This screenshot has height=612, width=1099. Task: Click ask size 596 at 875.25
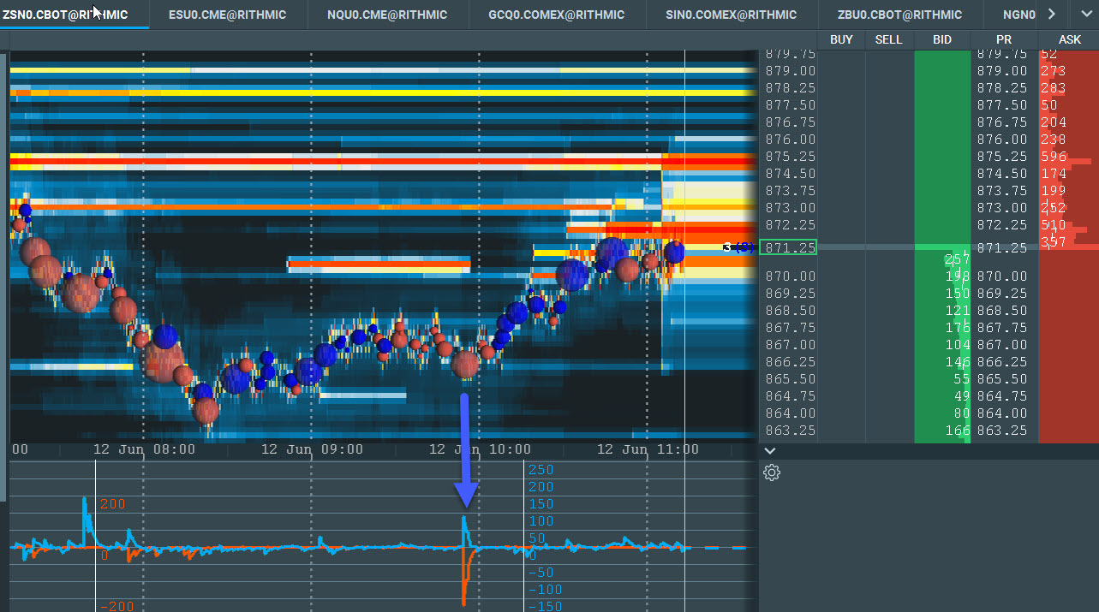[1054, 157]
